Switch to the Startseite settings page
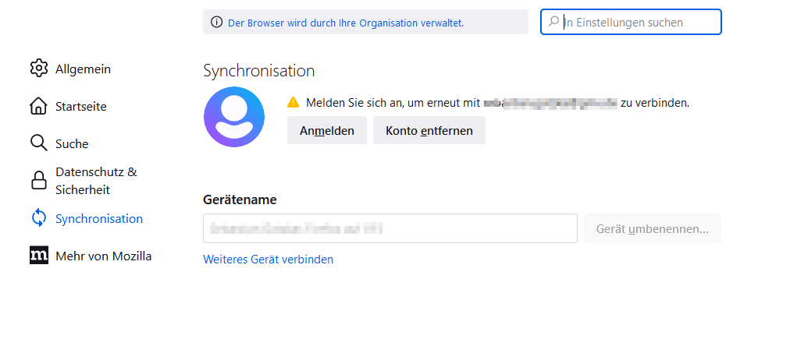 80,106
